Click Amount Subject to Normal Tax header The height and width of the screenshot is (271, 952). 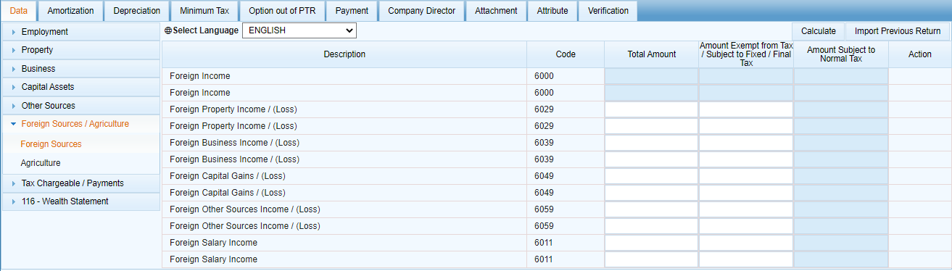coord(841,54)
